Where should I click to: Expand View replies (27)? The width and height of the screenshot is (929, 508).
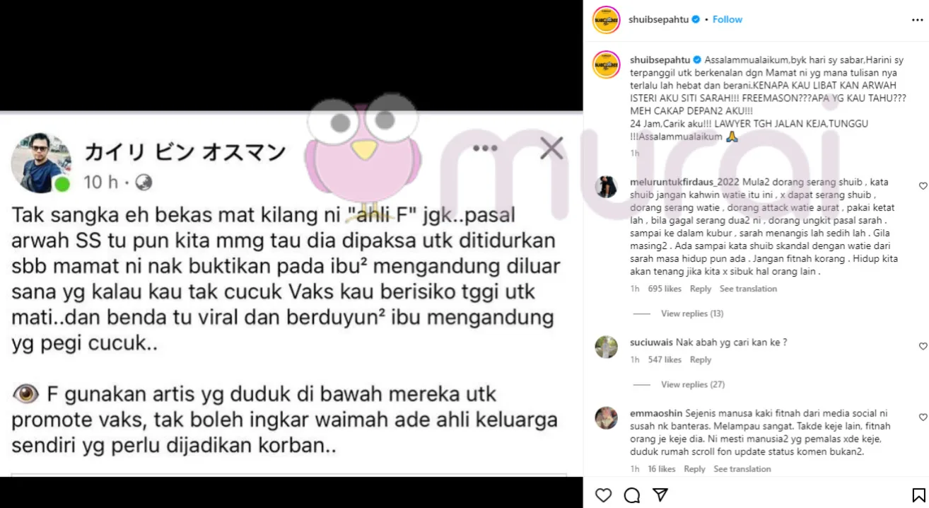click(x=692, y=384)
